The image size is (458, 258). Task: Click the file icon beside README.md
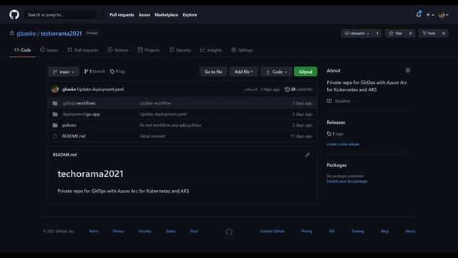[x=55, y=136]
